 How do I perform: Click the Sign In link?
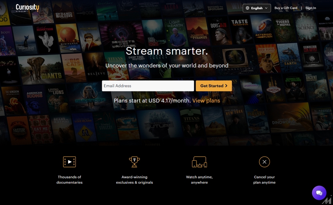point(311,8)
